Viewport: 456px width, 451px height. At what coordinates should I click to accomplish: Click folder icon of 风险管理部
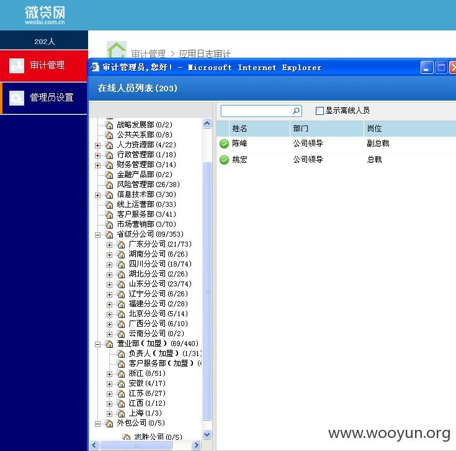[109, 184]
